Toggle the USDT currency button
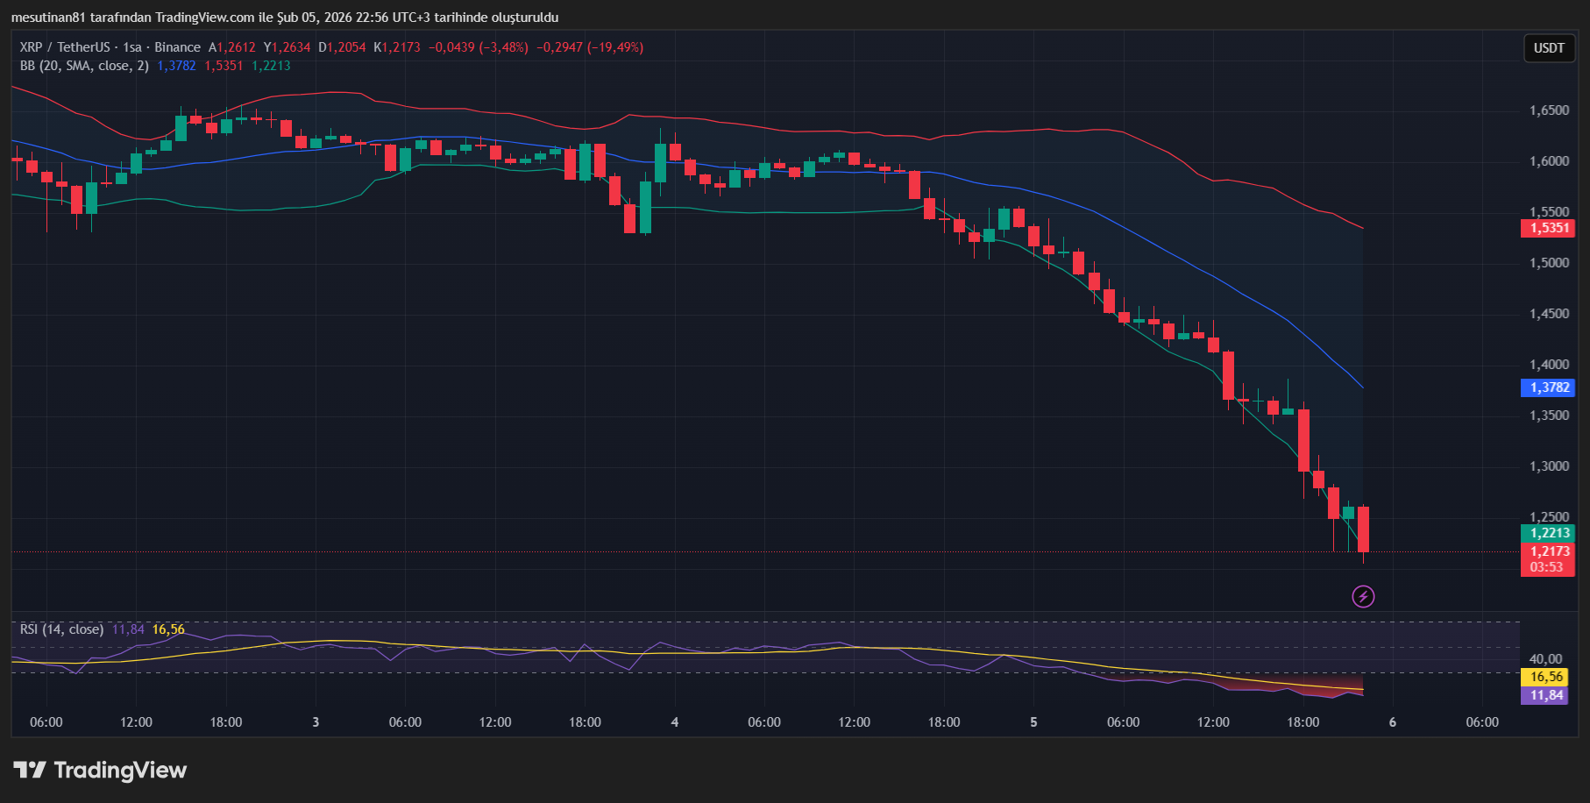 [1548, 49]
